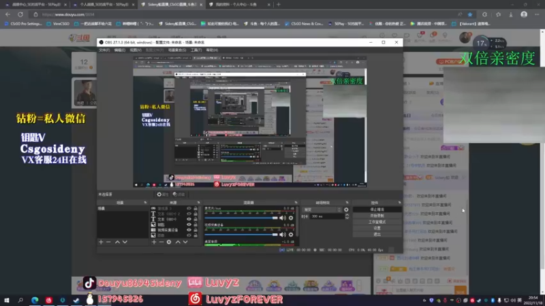Open 文件(F) menu in OBS

(104, 50)
